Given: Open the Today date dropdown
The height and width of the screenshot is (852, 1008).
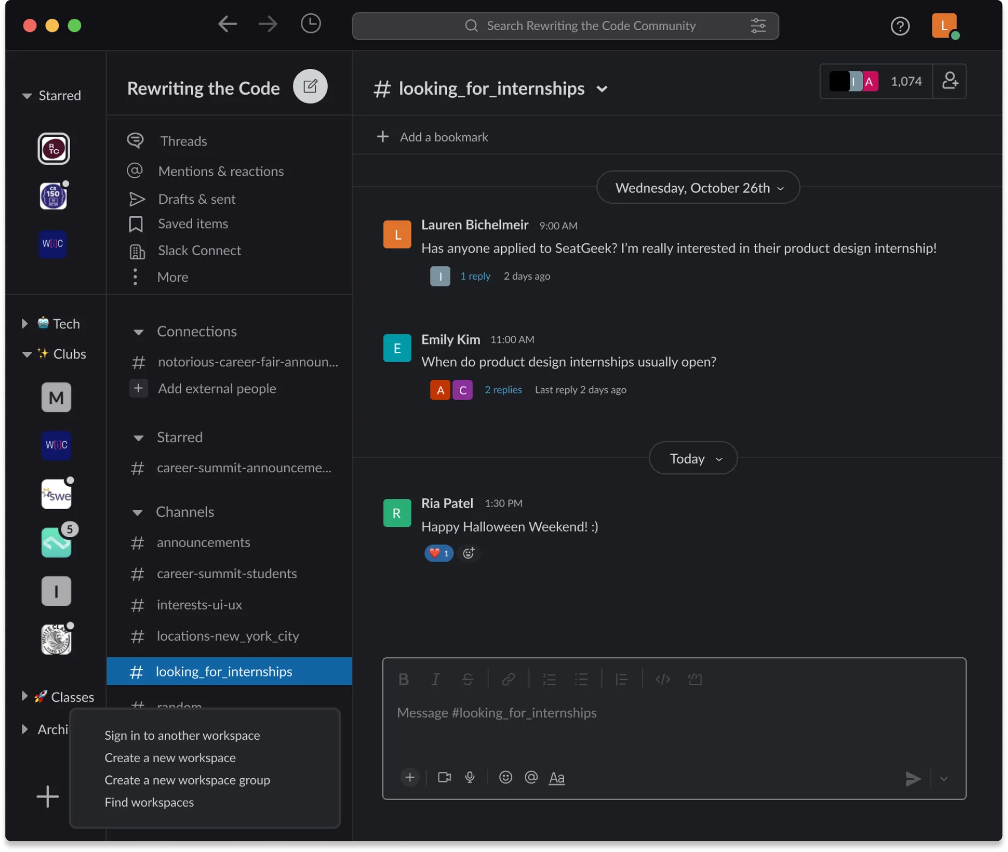Looking at the screenshot, I should pos(693,458).
